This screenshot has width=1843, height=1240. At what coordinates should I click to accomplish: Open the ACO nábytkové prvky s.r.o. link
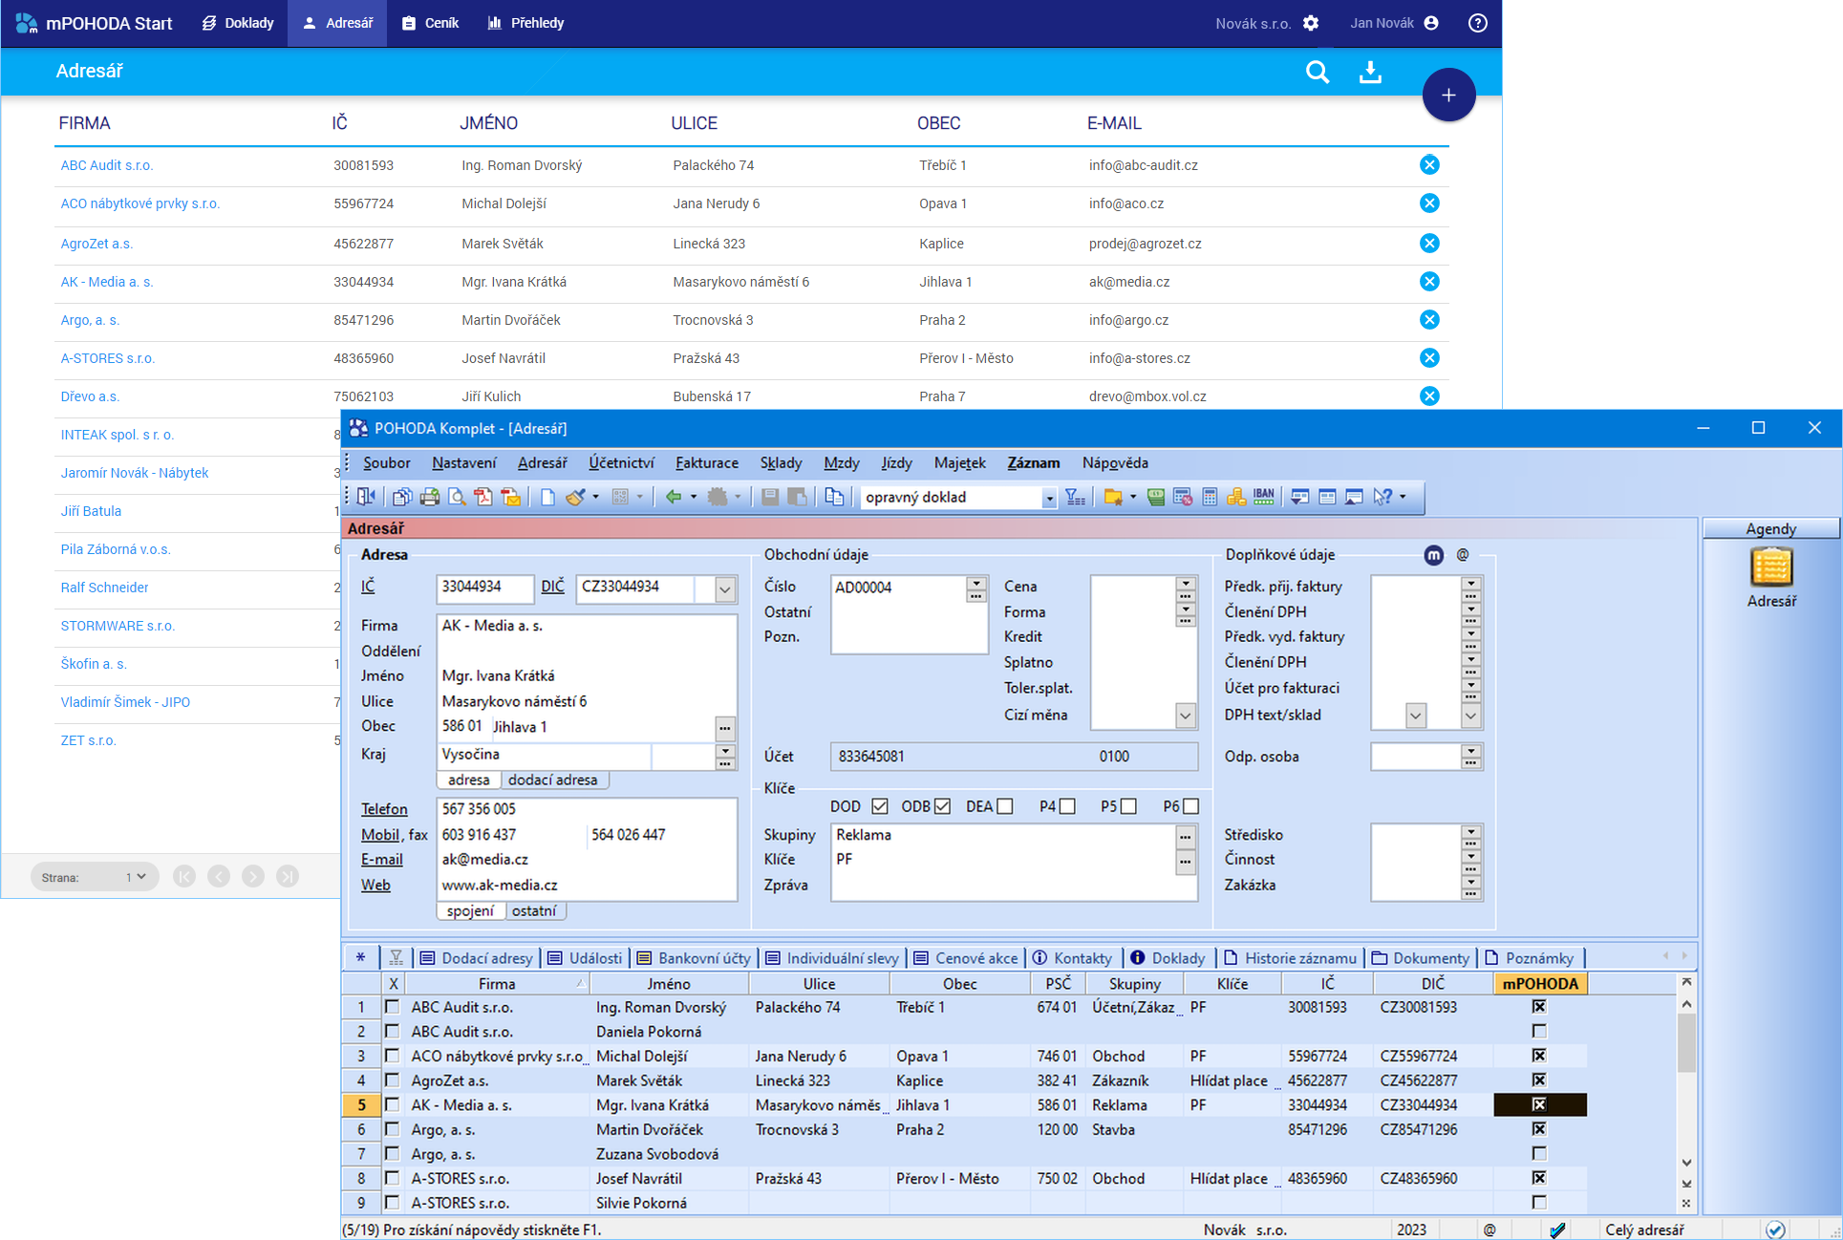tap(140, 203)
